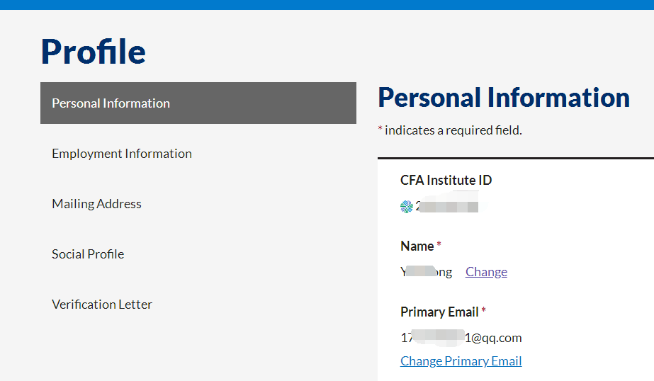Viewport: 654px width, 381px height.
Task: Click the blurred CFA Institute ID number
Action: [448, 207]
